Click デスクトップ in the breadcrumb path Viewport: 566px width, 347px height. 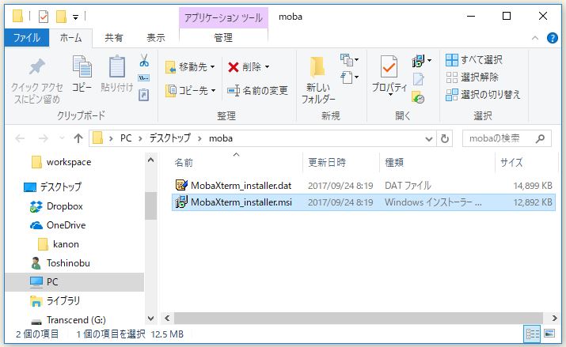click(x=169, y=138)
